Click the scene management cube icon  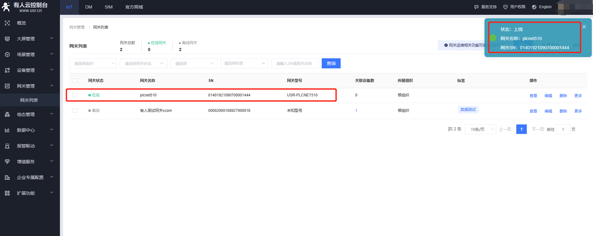[x=7, y=55]
